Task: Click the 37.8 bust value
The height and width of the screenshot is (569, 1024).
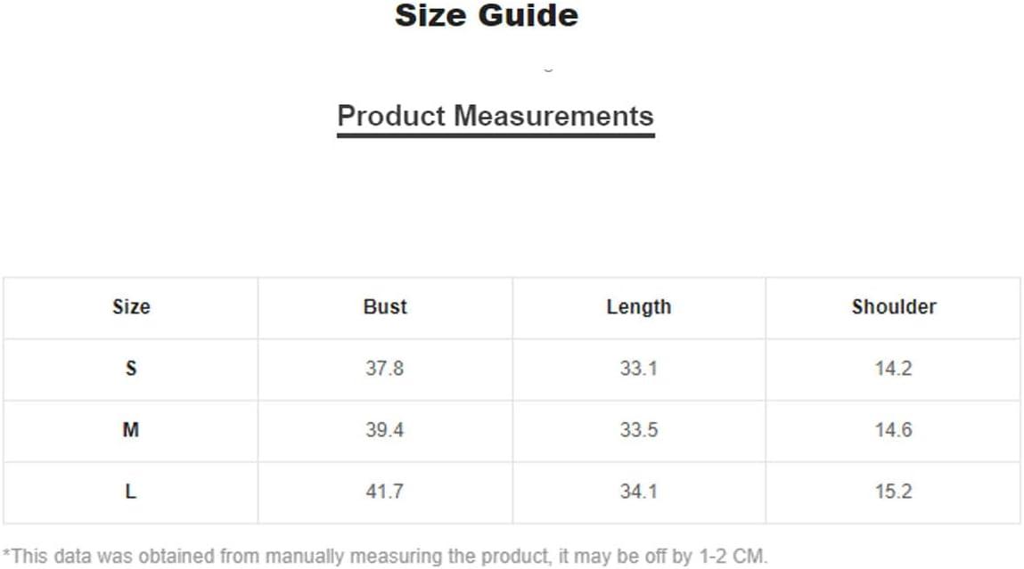Action: pyautogui.click(x=385, y=369)
